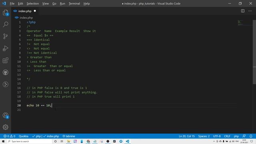The width and height of the screenshot is (256, 144).
Task: Click comment '// in PHP true will print 1'
Action: tap(50, 96)
